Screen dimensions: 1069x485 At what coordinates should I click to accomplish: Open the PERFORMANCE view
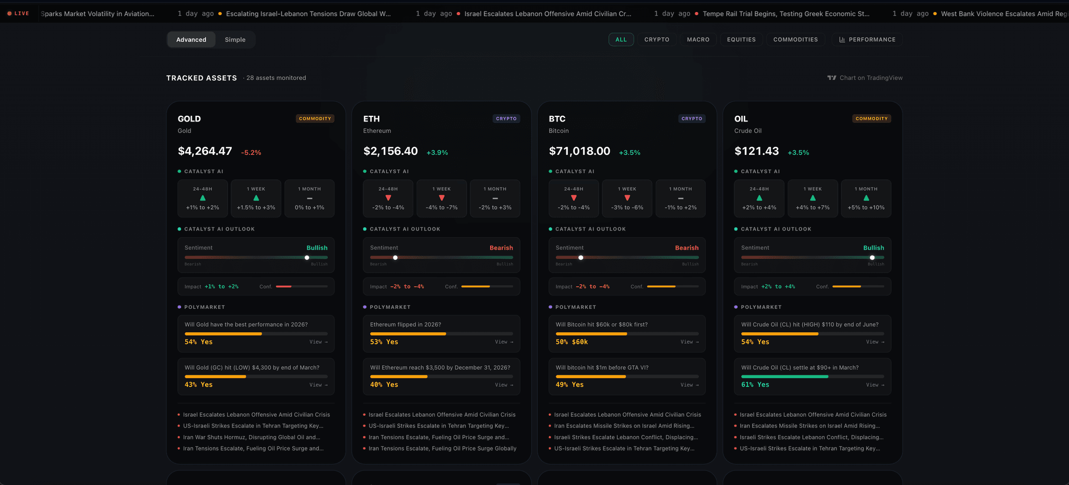(x=867, y=40)
